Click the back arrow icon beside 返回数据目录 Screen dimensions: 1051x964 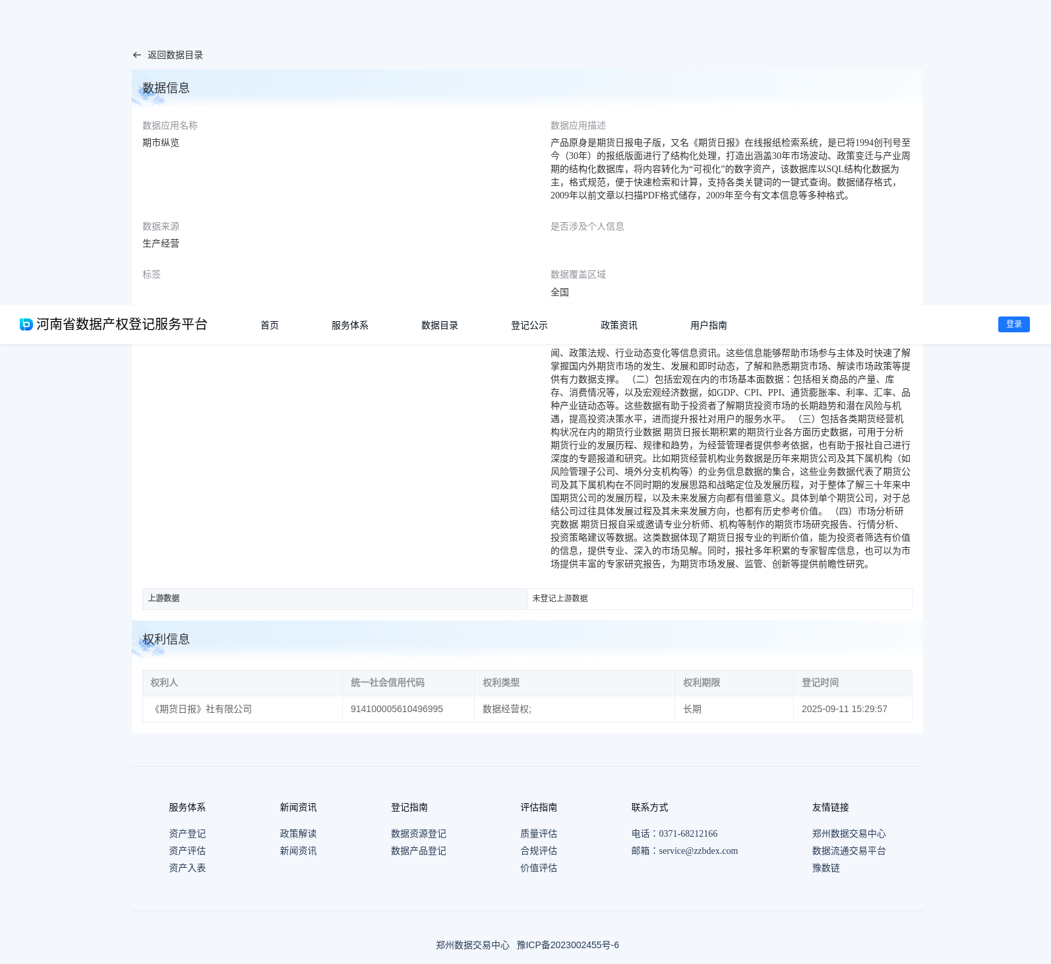(137, 55)
